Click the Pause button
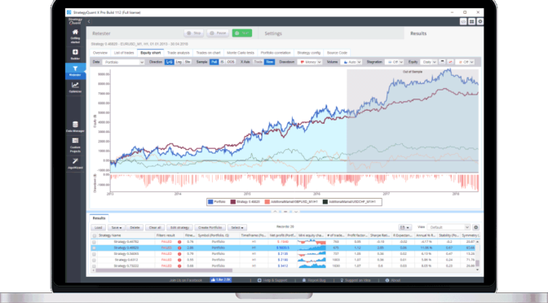This screenshot has width=548, height=303. pyautogui.click(x=218, y=33)
